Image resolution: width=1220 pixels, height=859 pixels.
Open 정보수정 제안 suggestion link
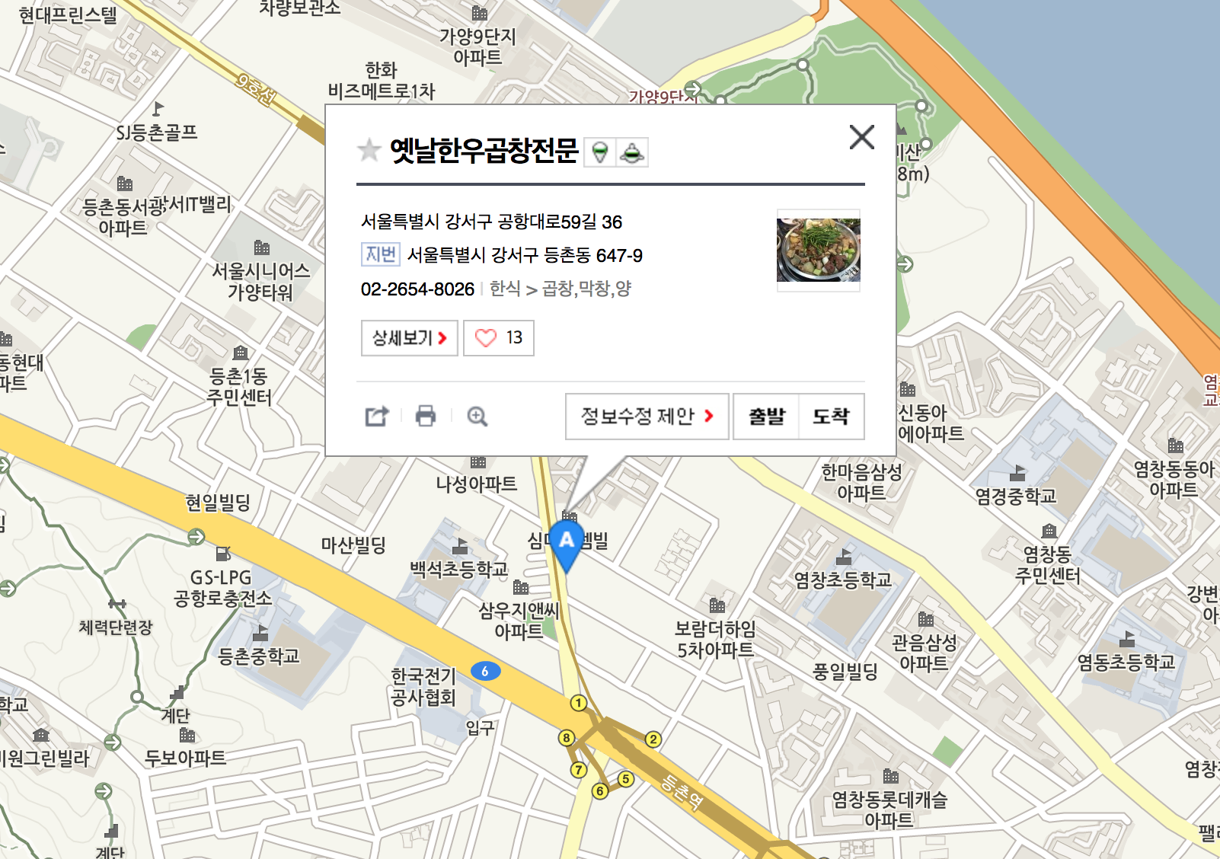[647, 417]
